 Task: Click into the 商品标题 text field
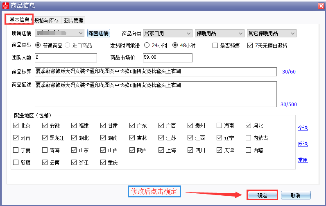[156, 72]
